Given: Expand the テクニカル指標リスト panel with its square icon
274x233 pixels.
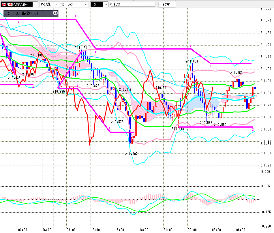Looking at the screenshot, I should [55, 13].
